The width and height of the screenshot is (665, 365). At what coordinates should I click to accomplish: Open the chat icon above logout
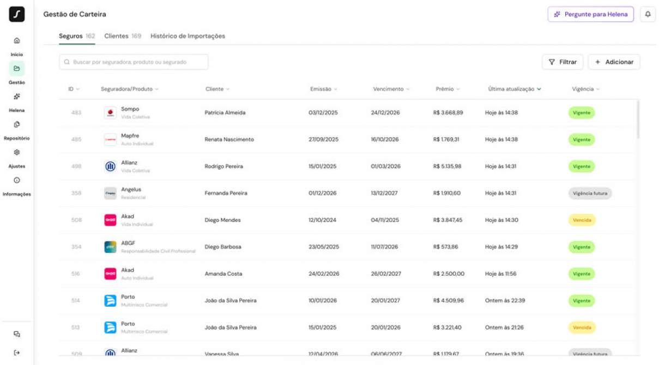coord(16,334)
